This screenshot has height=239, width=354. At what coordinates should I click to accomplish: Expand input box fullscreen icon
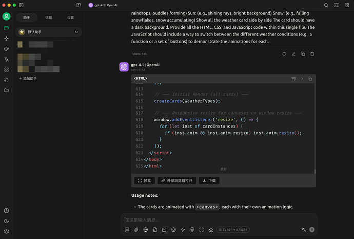202,230
